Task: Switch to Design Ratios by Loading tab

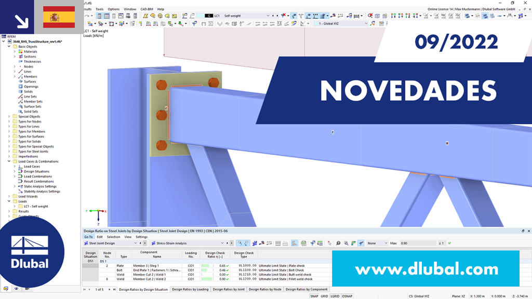Action: pos(190,289)
